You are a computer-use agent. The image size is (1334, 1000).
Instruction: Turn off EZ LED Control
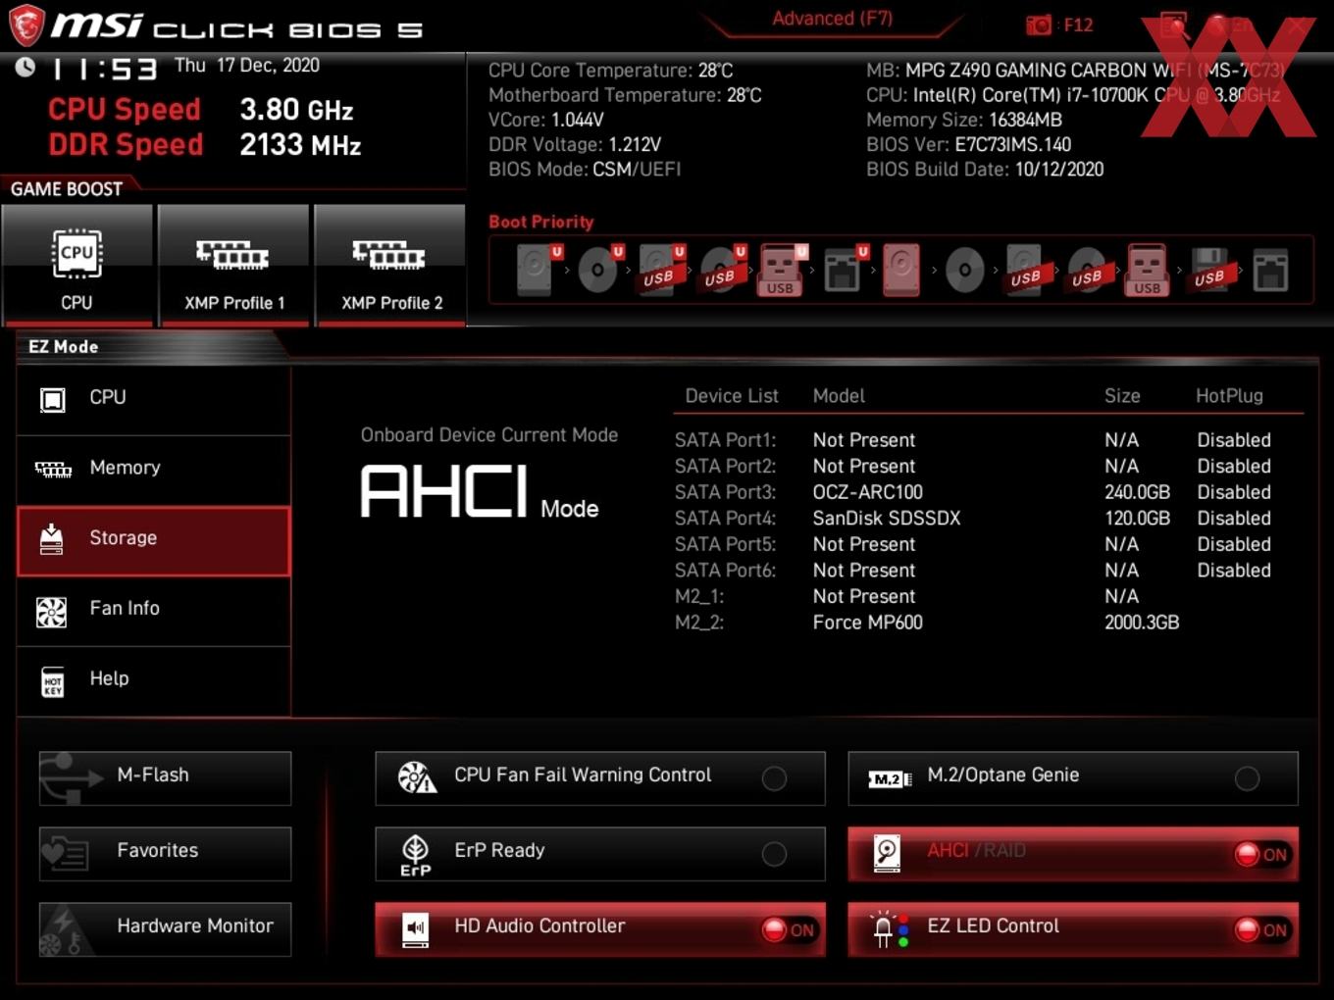pos(1073,929)
